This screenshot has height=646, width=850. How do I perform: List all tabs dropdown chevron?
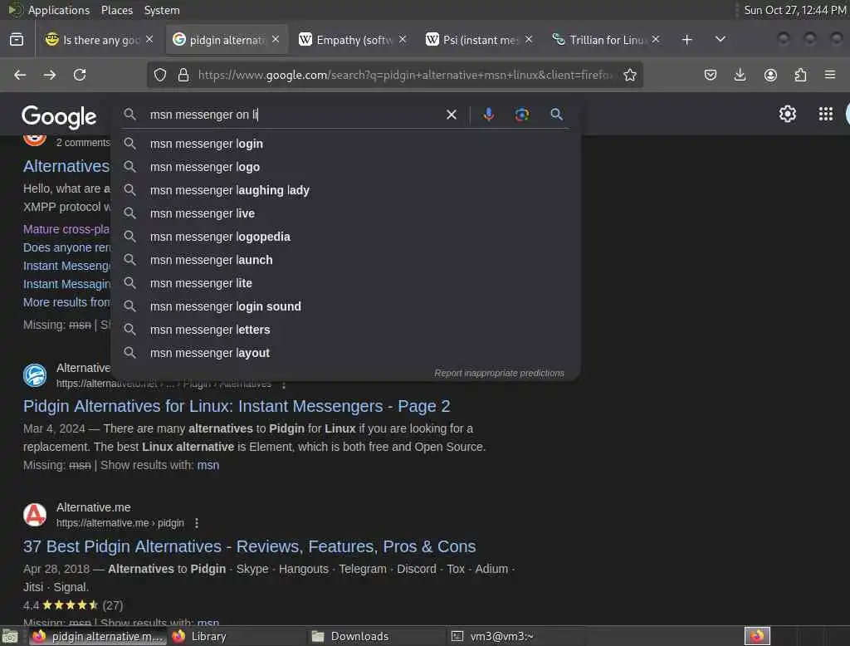[x=720, y=39]
